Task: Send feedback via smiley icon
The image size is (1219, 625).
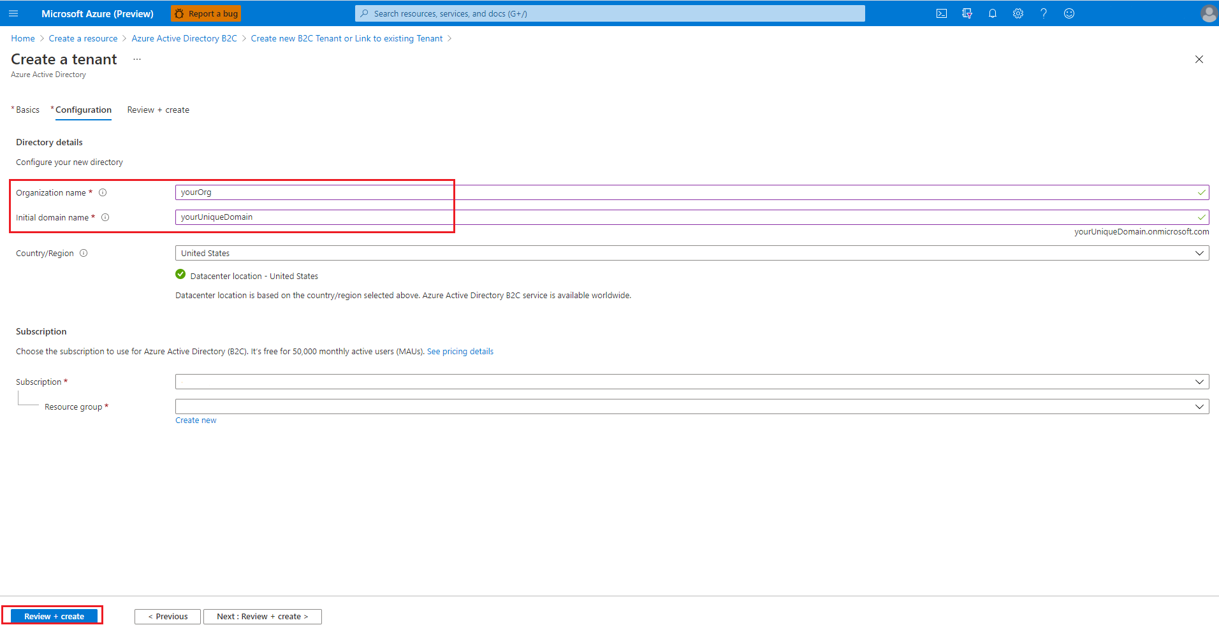Action: point(1069,13)
